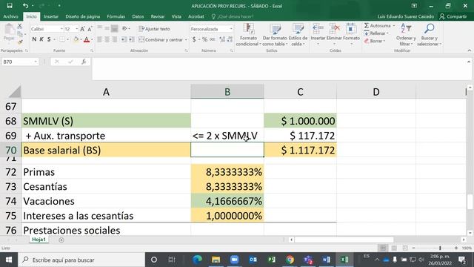
Task: Click the Eliminar cells icon
Action: [x=334, y=35]
